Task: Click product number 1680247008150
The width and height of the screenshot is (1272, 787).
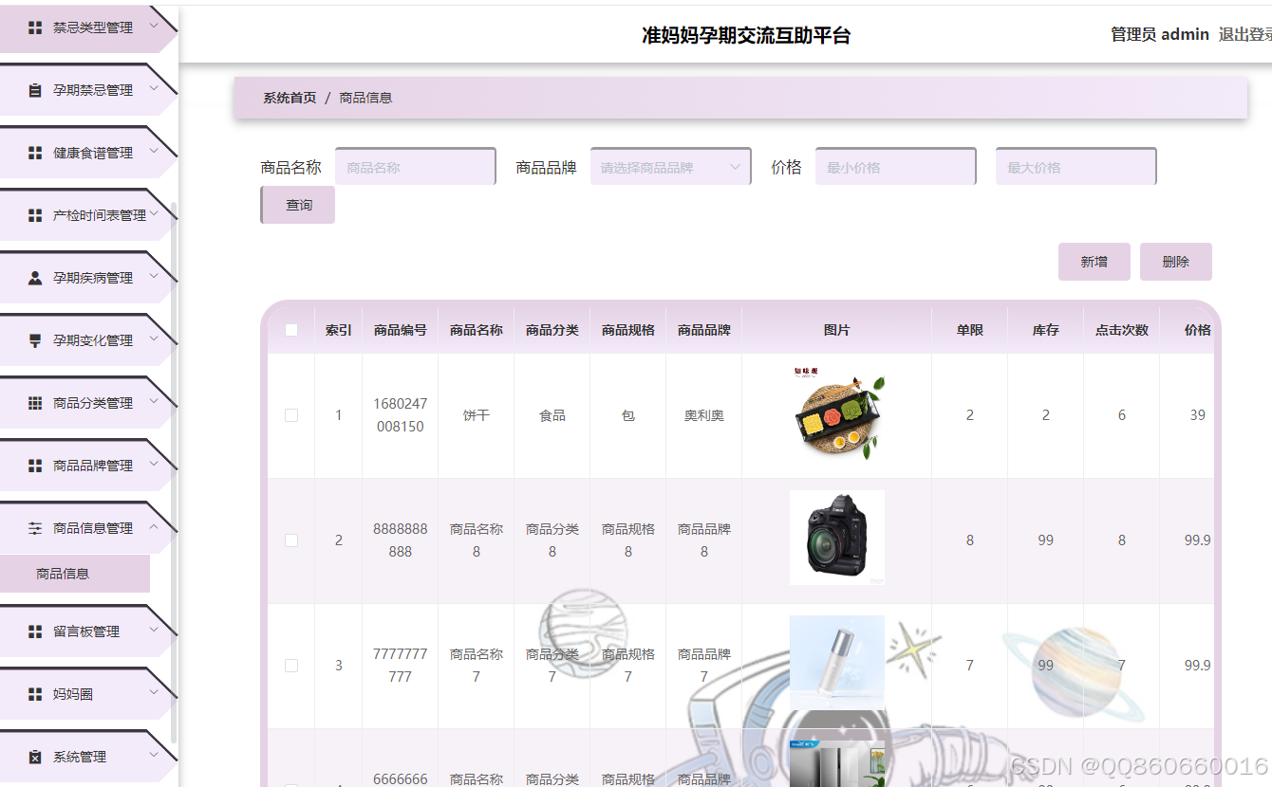Action: 401,415
